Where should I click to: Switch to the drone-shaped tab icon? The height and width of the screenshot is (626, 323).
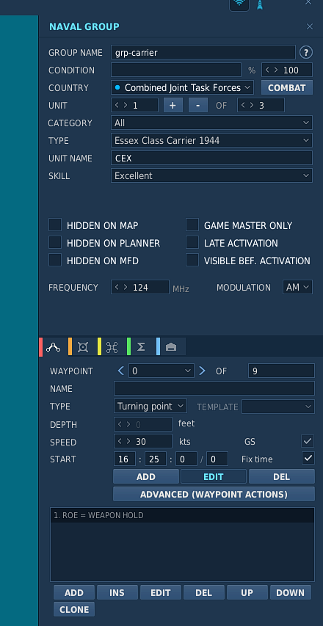click(x=112, y=347)
